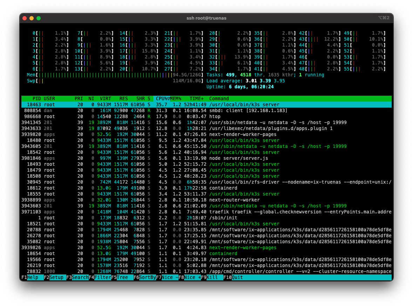Select the htop process row PID 986668
The image size is (413, 307).
point(206,116)
